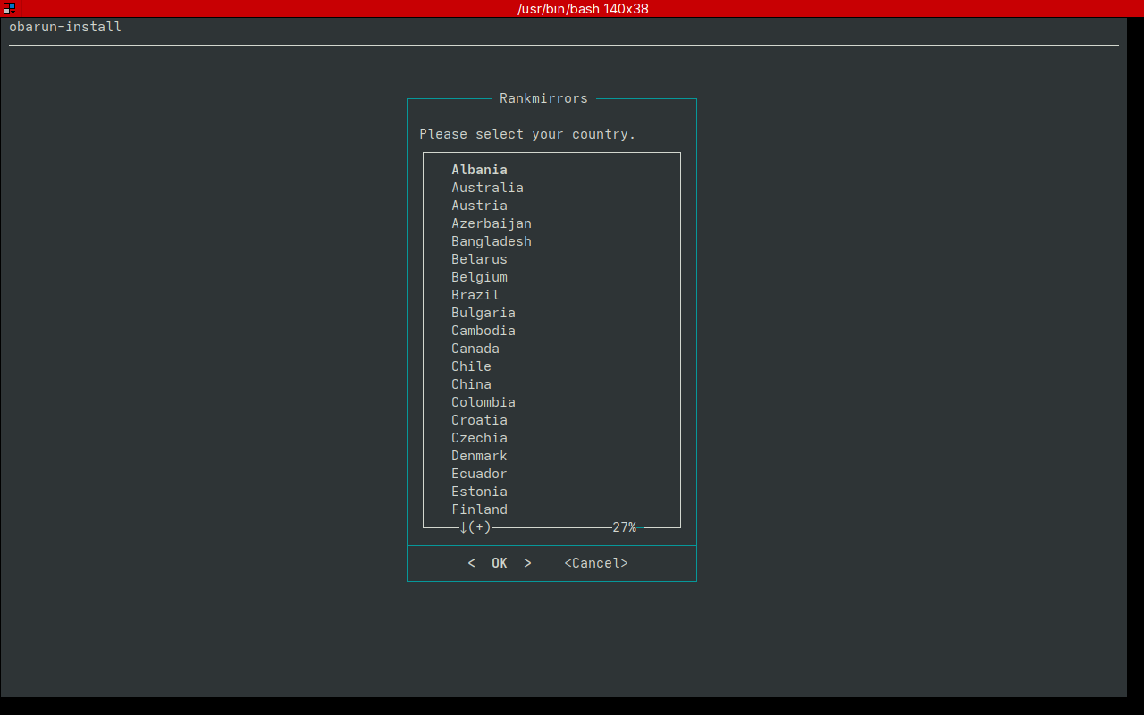
Task: Pick Canada as the mirror country
Action: [x=475, y=349]
